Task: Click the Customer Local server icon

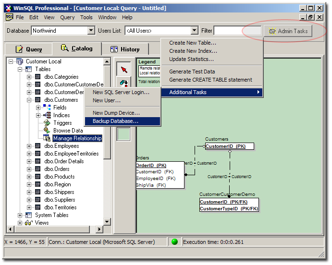Action: (x=20, y=61)
